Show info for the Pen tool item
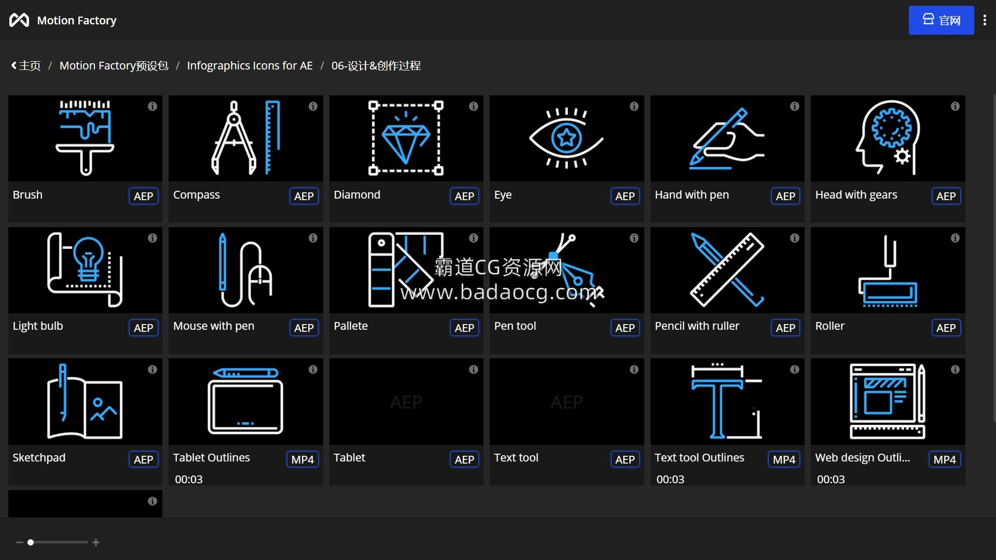Screen dimensions: 996x560 coord(634,238)
